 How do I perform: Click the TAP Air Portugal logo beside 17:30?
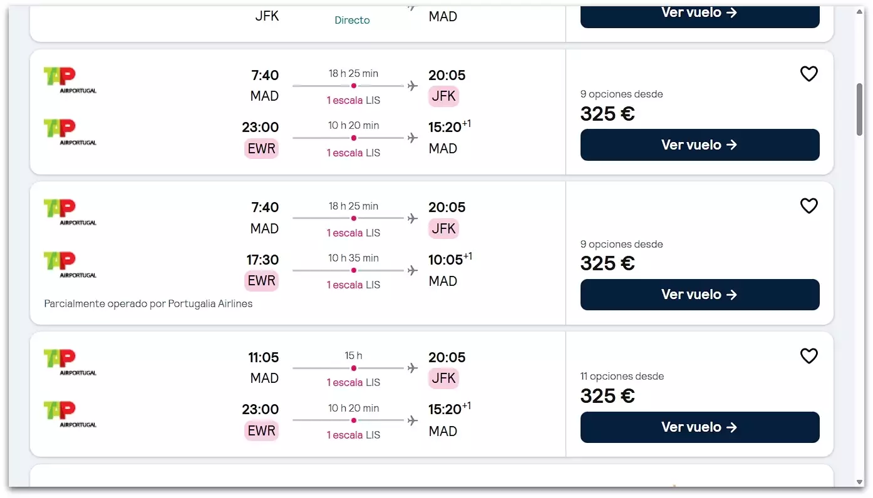70,265
